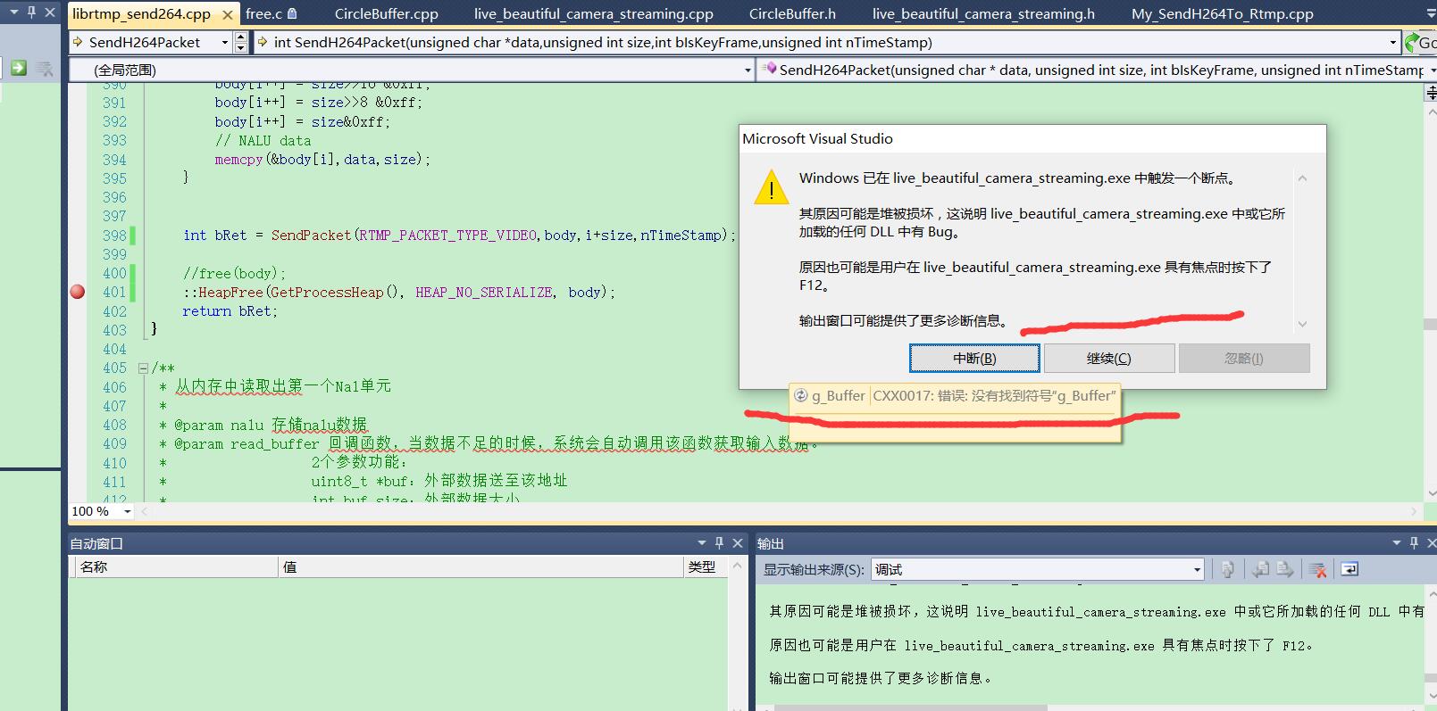Click the 'return bRet;' line

230,311
